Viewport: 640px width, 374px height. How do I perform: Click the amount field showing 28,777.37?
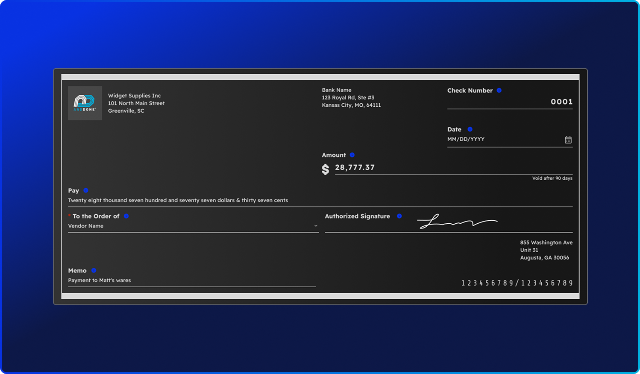354,167
